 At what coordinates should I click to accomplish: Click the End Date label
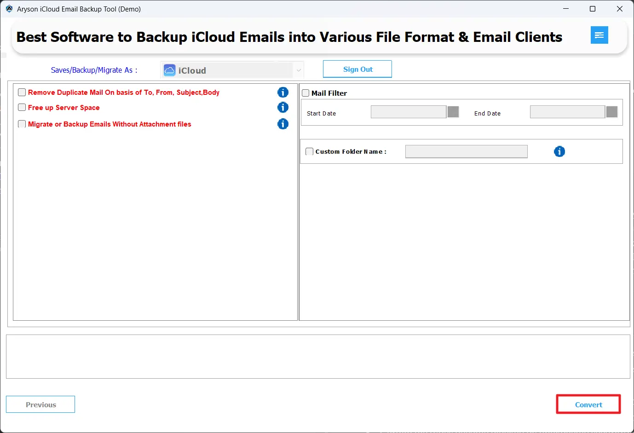pos(487,113)
